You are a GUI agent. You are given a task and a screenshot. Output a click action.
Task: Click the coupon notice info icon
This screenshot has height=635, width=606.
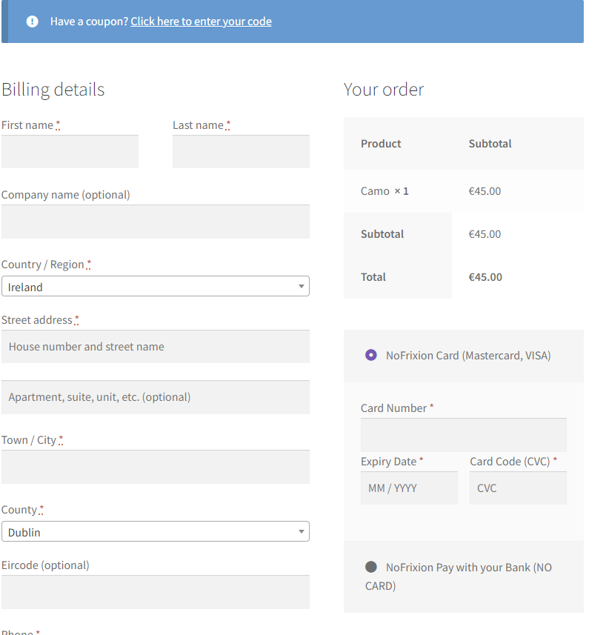point(30,21)
